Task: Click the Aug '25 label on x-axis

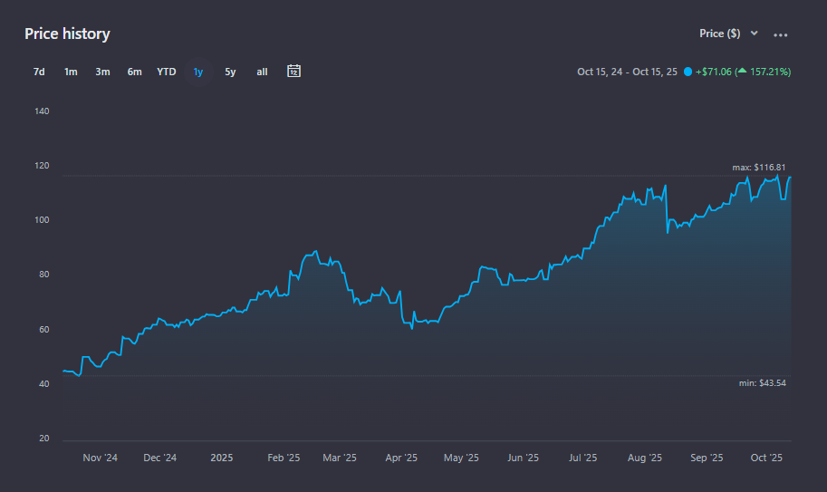Action: [x=644, y=458]
